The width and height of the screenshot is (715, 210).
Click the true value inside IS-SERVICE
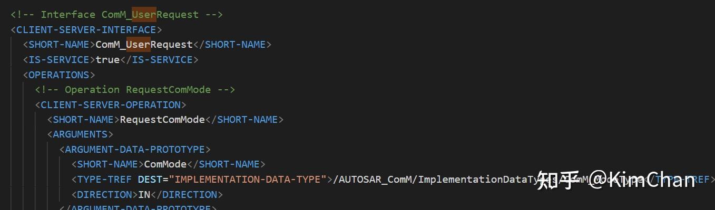pos(107,60)
